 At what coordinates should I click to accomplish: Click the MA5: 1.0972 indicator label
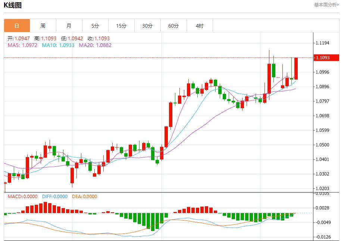click(x=22, y=45)
